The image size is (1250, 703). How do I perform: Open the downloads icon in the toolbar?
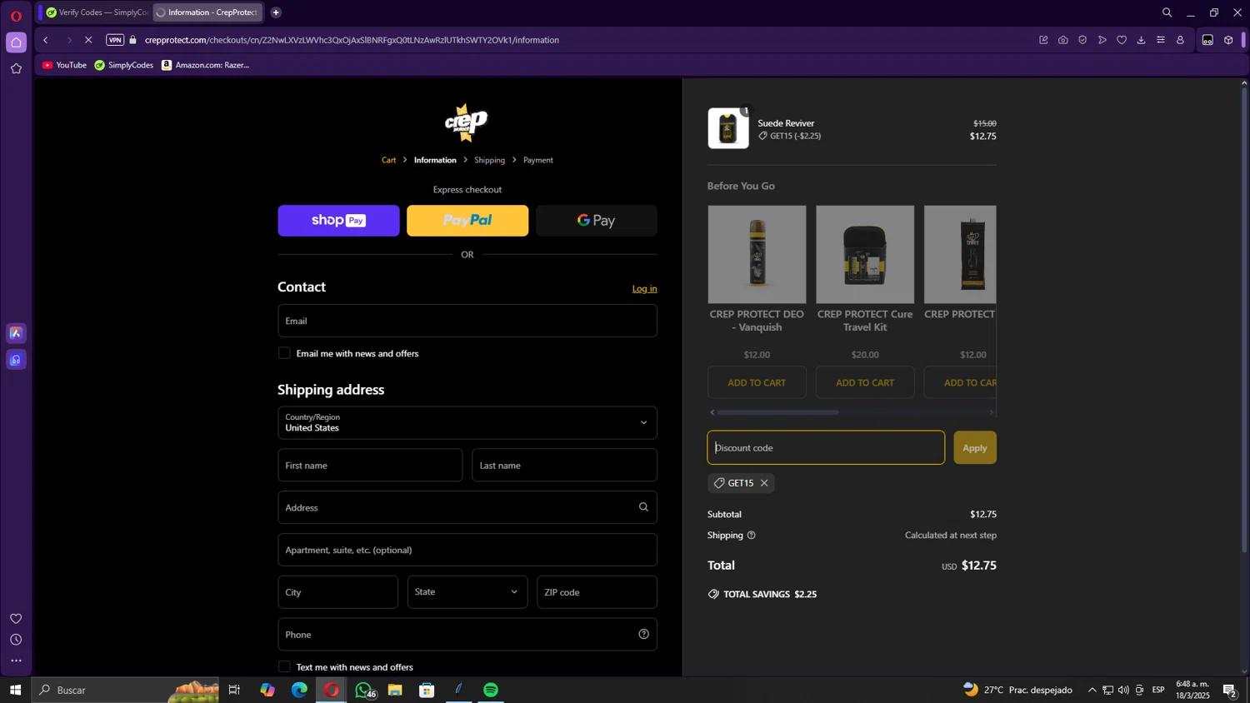click(x=1141, y=40)
